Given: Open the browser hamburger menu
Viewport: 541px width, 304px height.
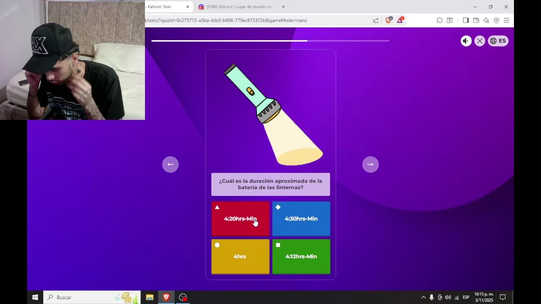Looking at the screenshot, I should tap(506, 20).
